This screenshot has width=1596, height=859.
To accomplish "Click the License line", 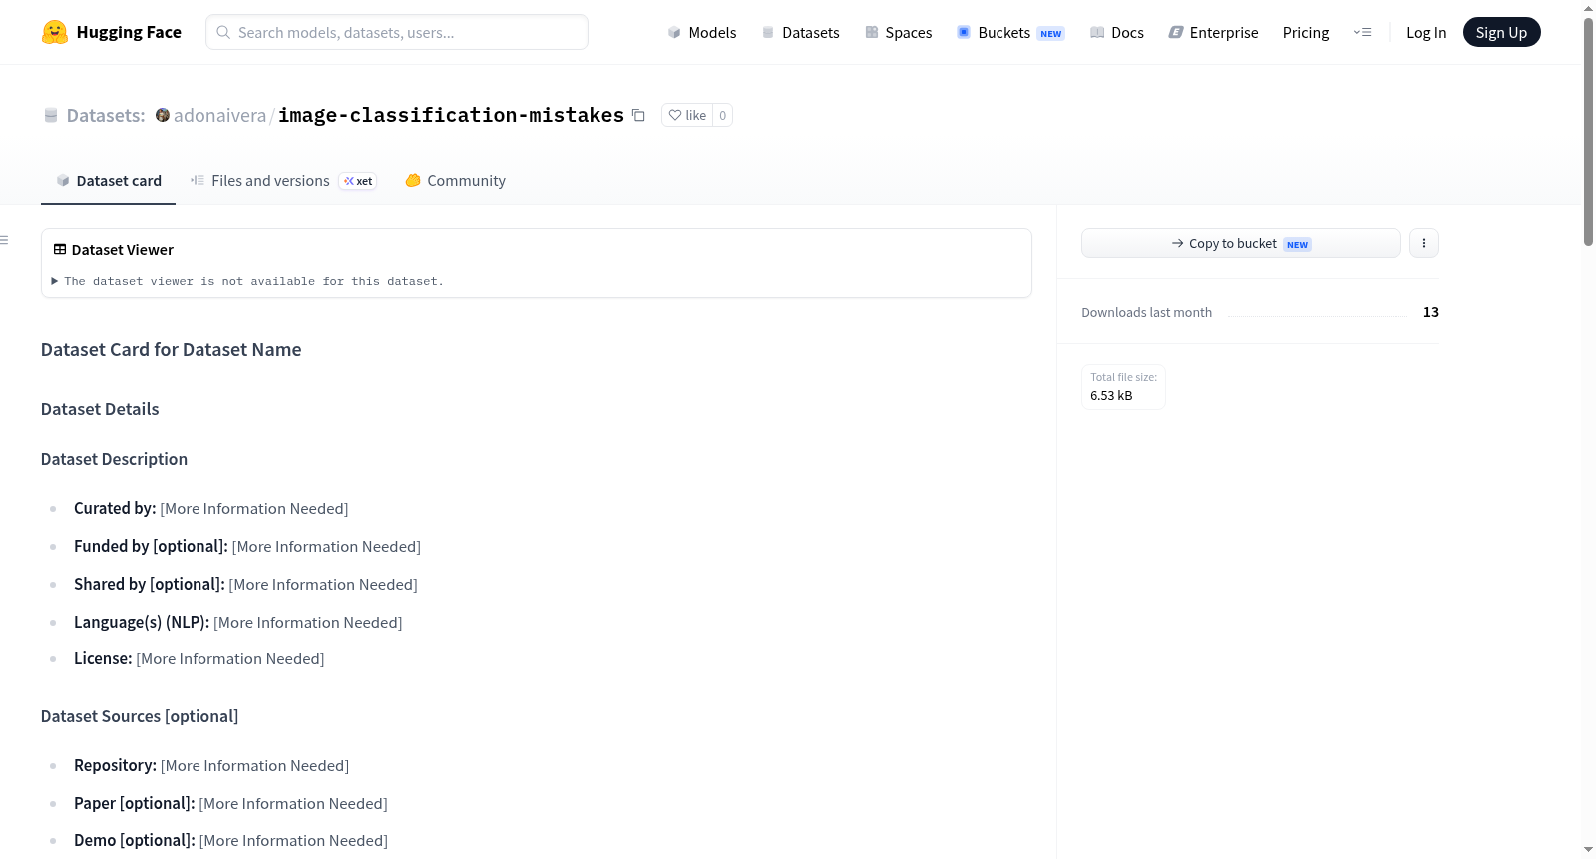I will tap(199, 658).
